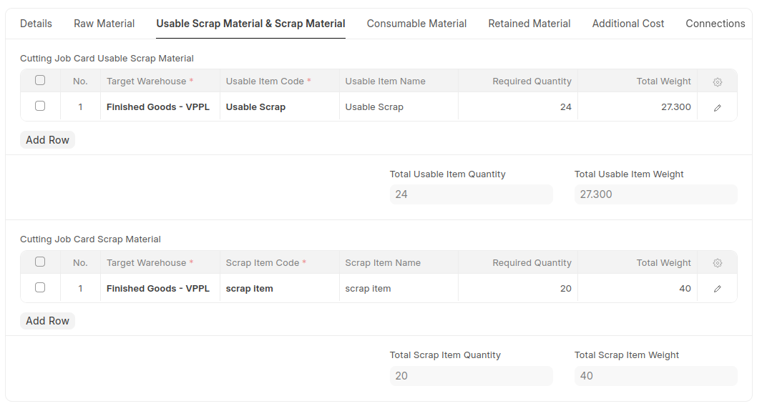Viewport: 762px width, 411px height.
Task: Add Row to Scrap Material table
Action: pyautogui.click(x=48, y=321)
